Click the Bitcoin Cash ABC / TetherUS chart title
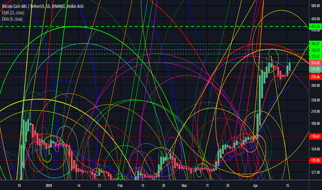 [x=43, y=6]
